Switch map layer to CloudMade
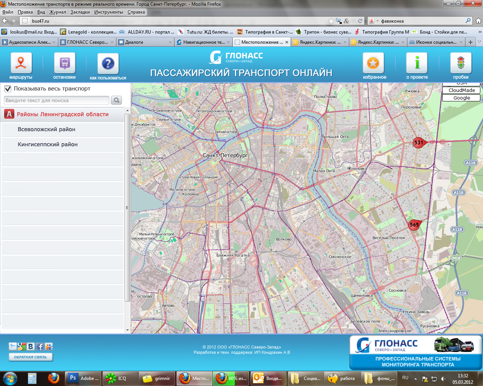This screenshot has width=483, height=386. pos(461,90)
